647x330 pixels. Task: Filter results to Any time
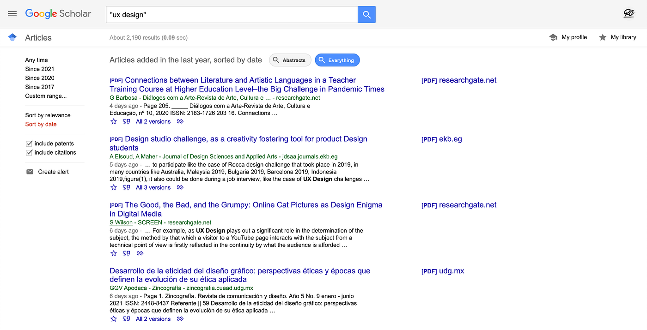[37, 60]
